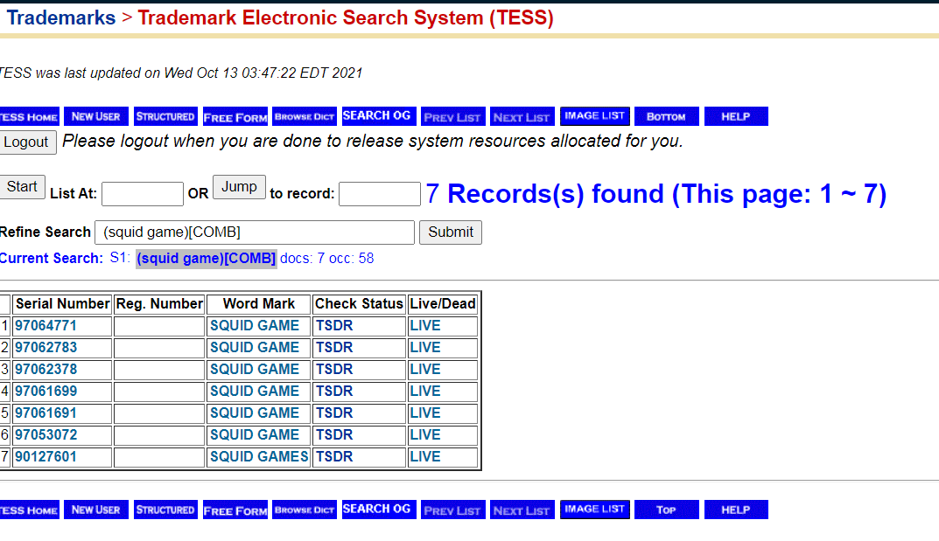This screenshot has height=541, width=939.
Task: Submit the refined search
Action: 451,232
